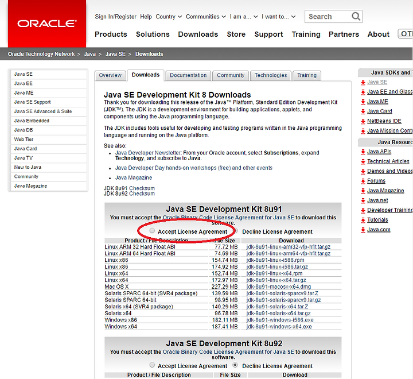Switch to the Technologies tab

271,75
